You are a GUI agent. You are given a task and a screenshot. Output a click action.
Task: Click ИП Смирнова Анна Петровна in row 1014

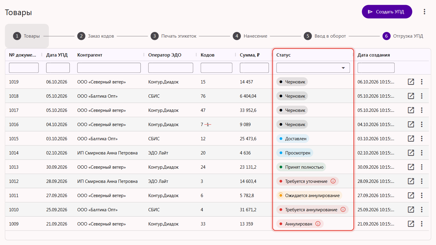coord(107,153)
